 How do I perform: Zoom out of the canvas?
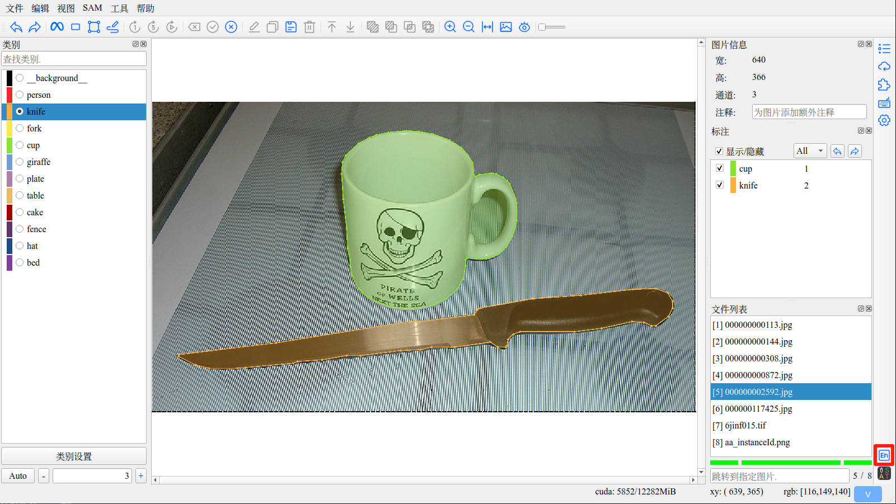(x=469, y=27)
